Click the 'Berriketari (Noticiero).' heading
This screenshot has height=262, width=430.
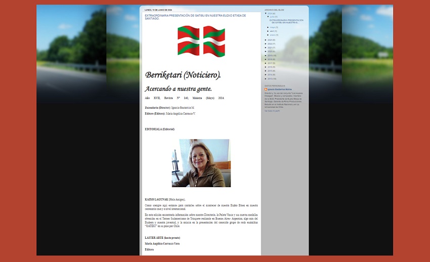click(183, 75)
